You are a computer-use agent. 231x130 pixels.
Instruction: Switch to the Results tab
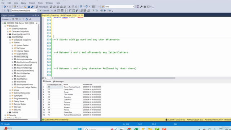tap(47, 81)
